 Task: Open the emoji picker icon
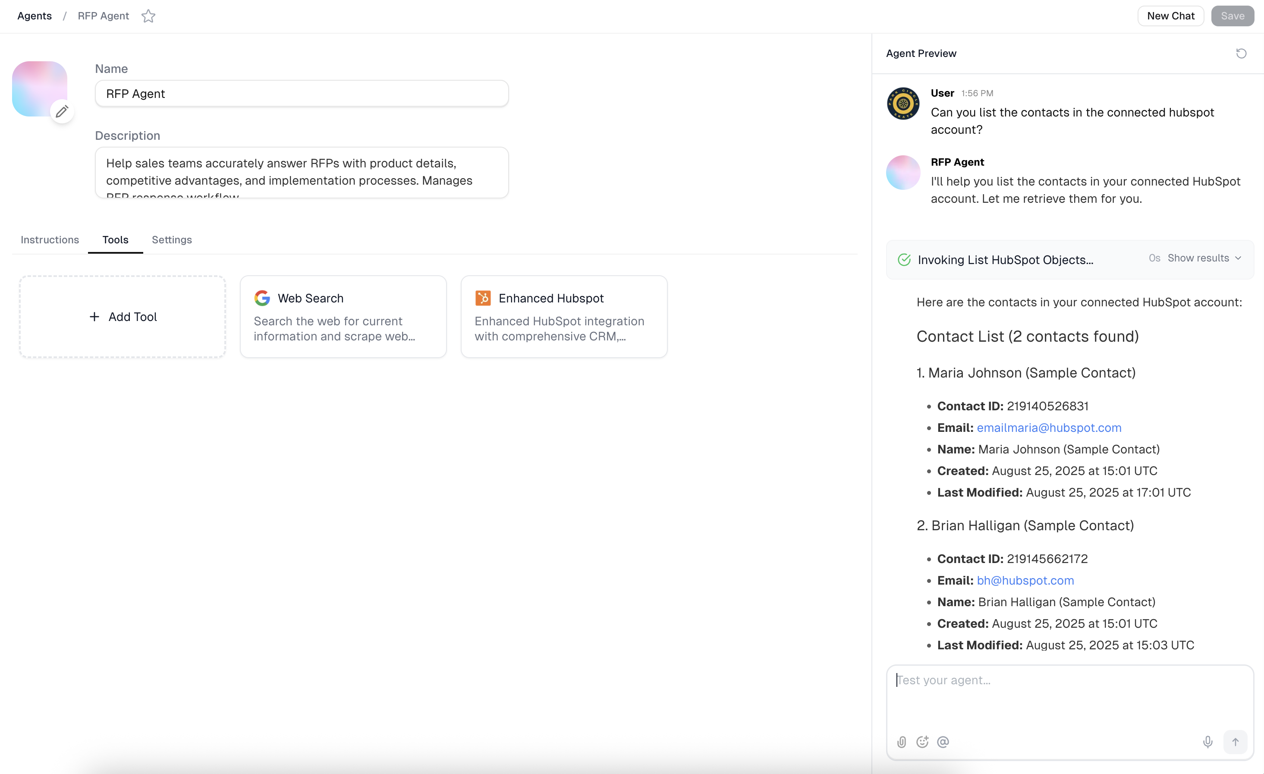(x=922, y=742)
